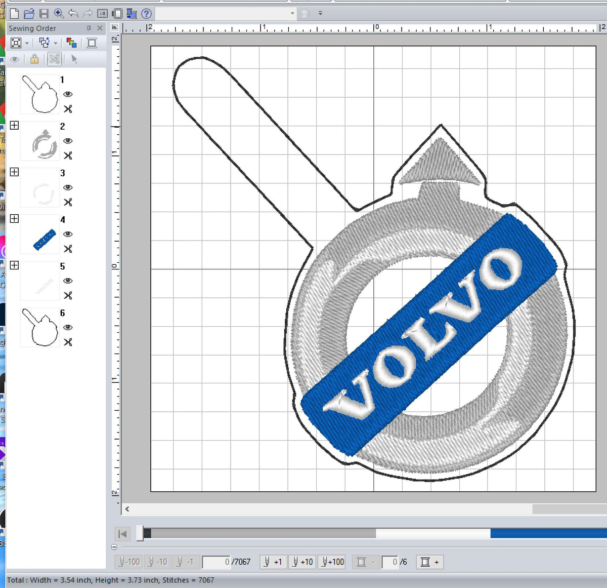Click the color sort icon in Sewing Order
This screenshot has width=607, height=588.
(x=72, y=43)
